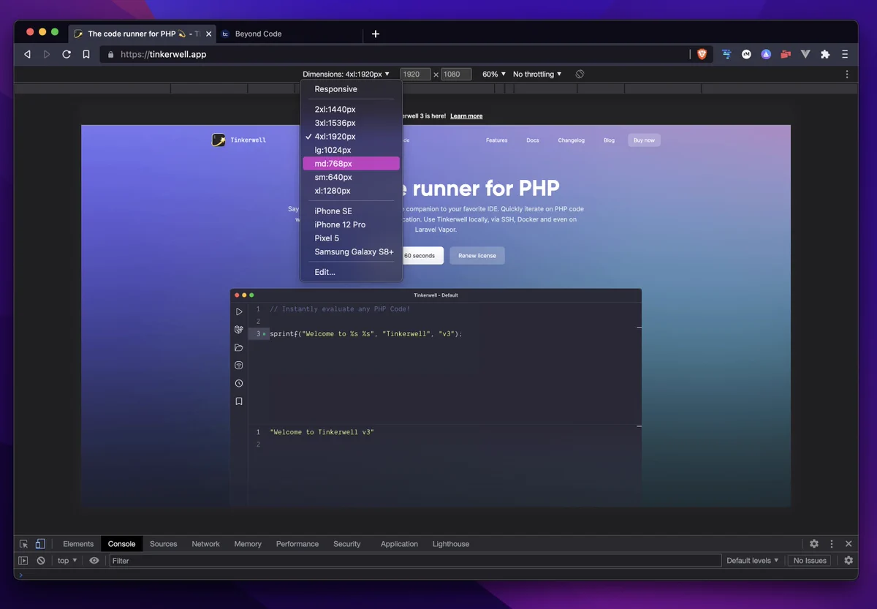Clear the console with the ban icon
This screenshot has height=609, width=877.
(x=41, y=561)
